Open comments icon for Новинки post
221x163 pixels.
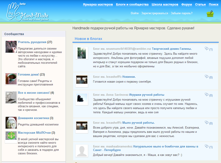[207, 77]
